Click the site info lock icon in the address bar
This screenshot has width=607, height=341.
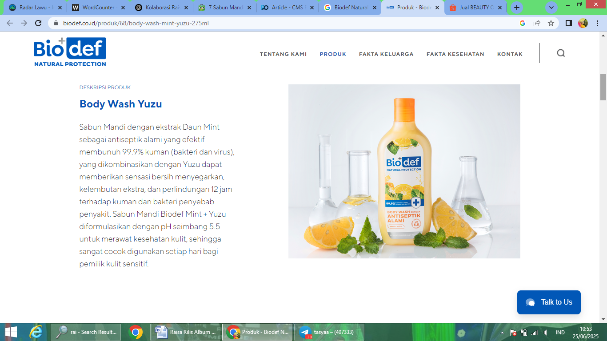coord(56,23)
